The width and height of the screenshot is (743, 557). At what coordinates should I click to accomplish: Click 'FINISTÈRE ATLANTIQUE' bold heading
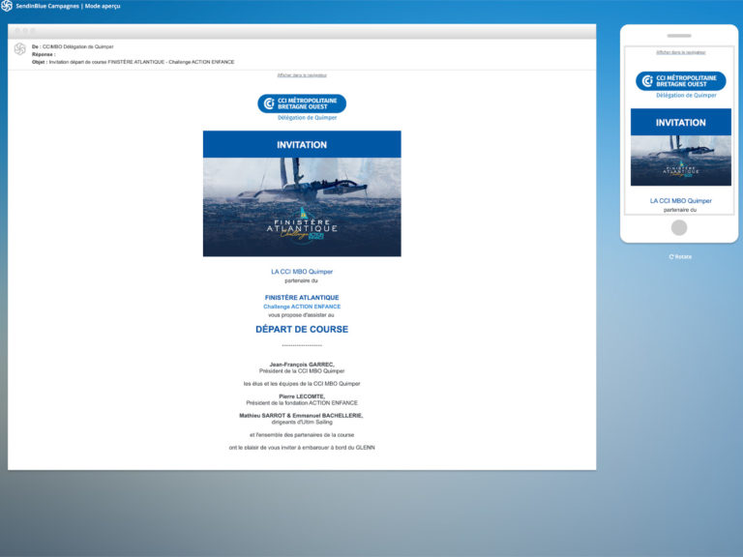[302, 298]
